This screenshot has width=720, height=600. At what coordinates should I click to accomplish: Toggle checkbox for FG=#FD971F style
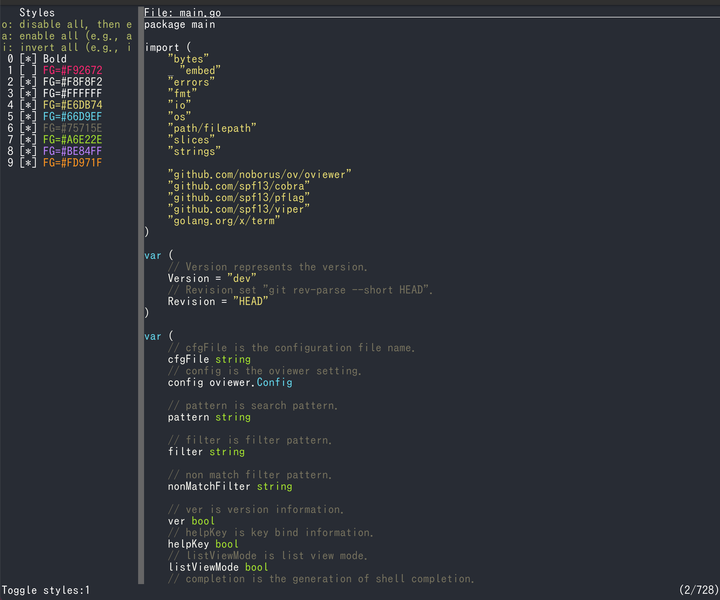pyautogui.click(x=28, y=163)
